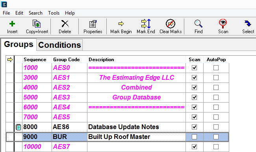This screenshot has height=152, width=256.
Task: Open the File menu
Action: click(x=6, y=13)
